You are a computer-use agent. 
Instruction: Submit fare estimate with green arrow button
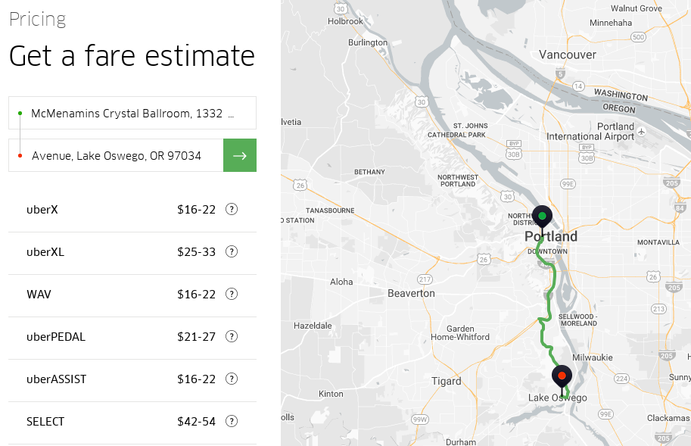tap(240, 155)
